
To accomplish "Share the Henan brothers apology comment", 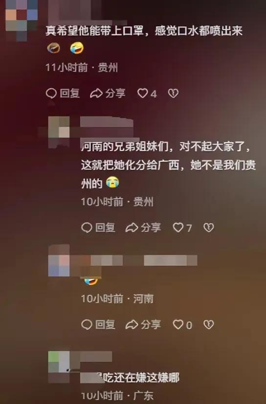I will coord(143,227).
